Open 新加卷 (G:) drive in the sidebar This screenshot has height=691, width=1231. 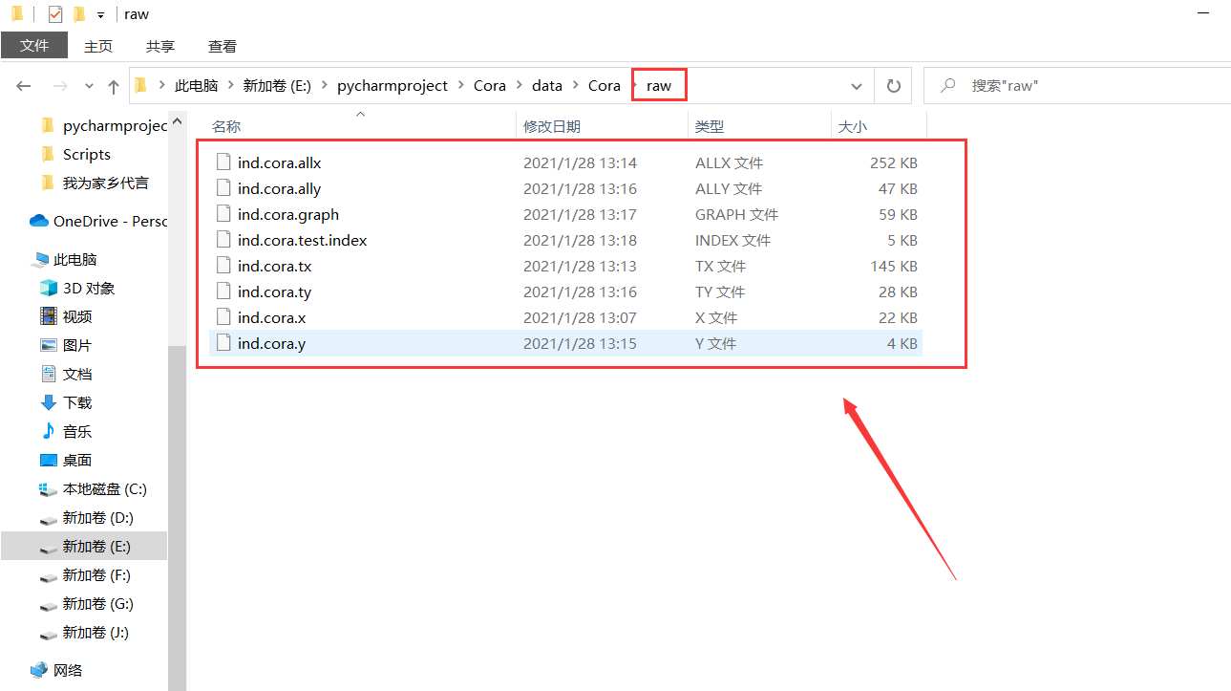97,604
